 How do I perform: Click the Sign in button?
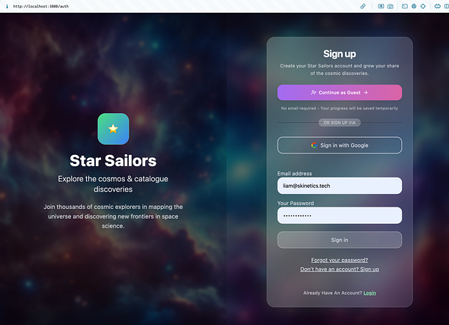click(340, 240)
